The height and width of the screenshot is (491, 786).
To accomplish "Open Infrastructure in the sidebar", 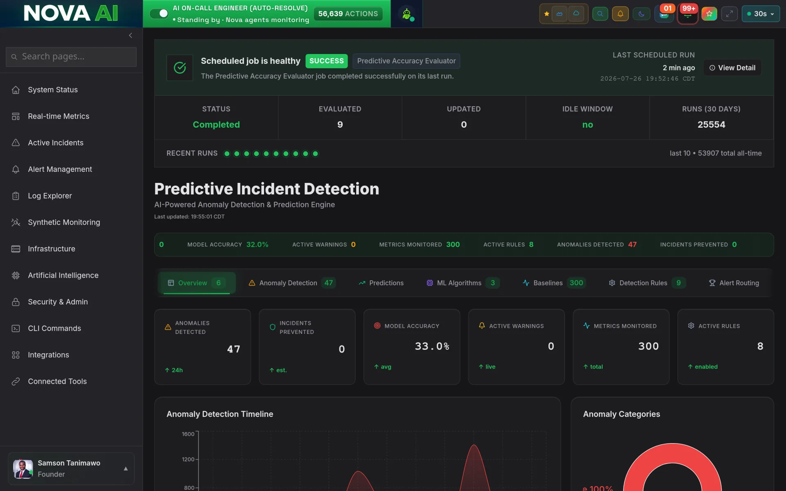I will pyautogui.click(x=71, y=249).
